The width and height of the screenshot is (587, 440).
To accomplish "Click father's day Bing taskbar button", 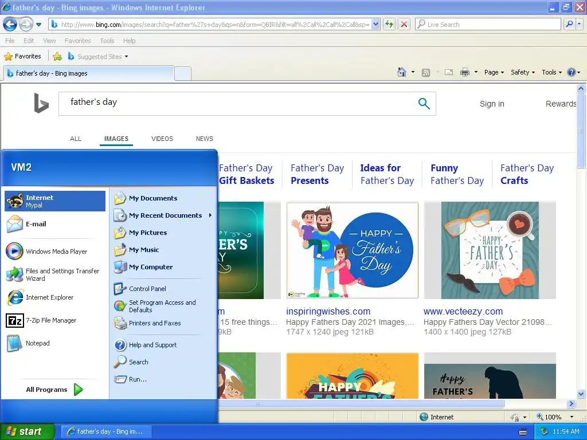I will coord(107,431).
